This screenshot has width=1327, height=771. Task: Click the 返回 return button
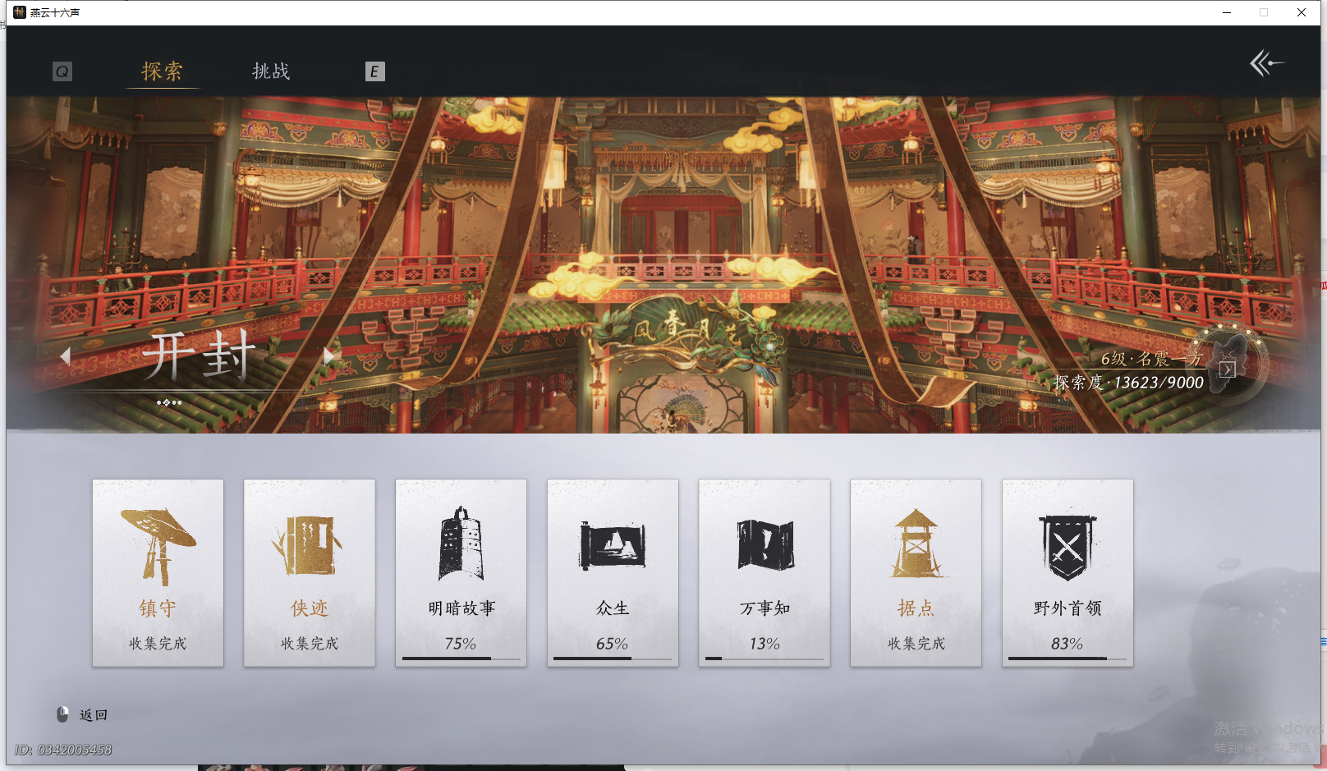(92, 714)
